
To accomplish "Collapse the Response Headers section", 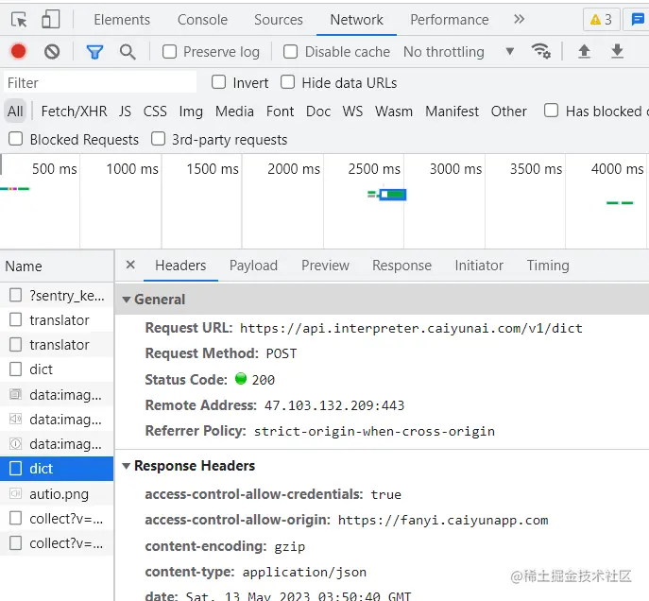I will [x=127, y=466].
